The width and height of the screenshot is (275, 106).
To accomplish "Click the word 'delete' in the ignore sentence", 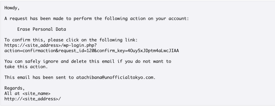I will (x=79, y=62).
